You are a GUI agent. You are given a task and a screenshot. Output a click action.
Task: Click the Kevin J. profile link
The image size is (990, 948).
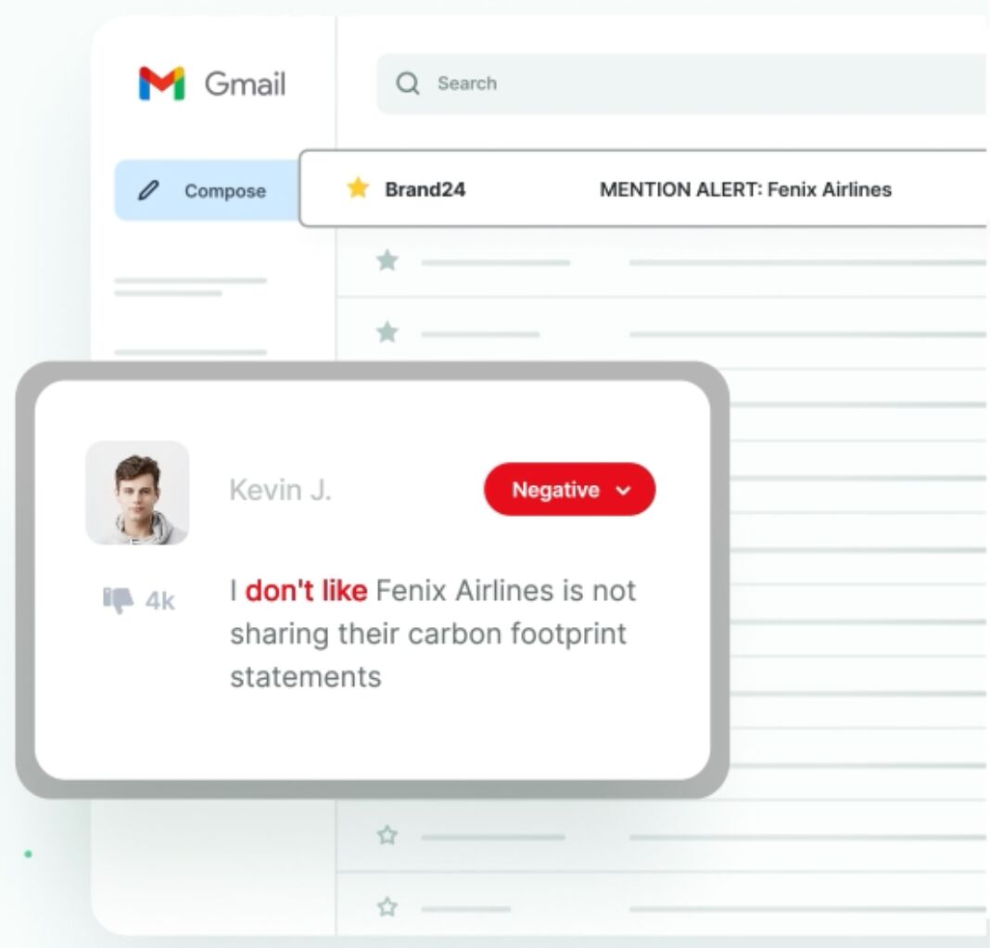click(280, 490)
